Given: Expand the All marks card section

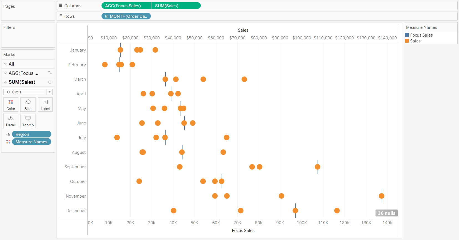Looking at the screenshot, I should coord(5,64).
